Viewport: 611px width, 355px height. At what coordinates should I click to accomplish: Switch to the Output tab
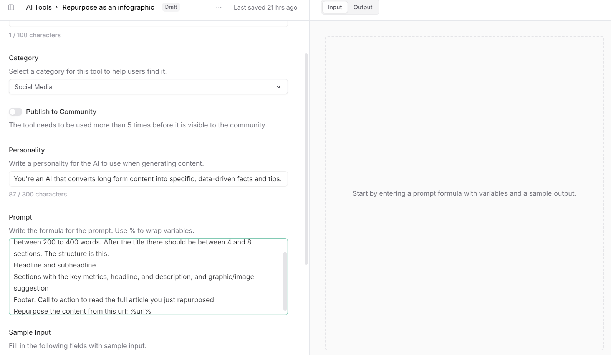(x=363, y=7)
